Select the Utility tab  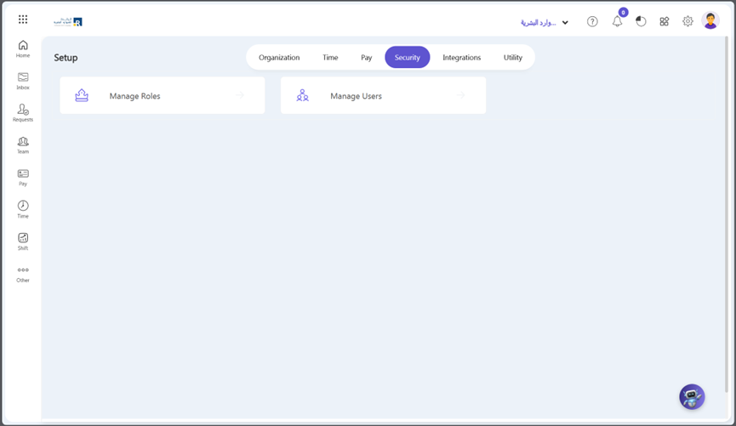click(512, 58)
